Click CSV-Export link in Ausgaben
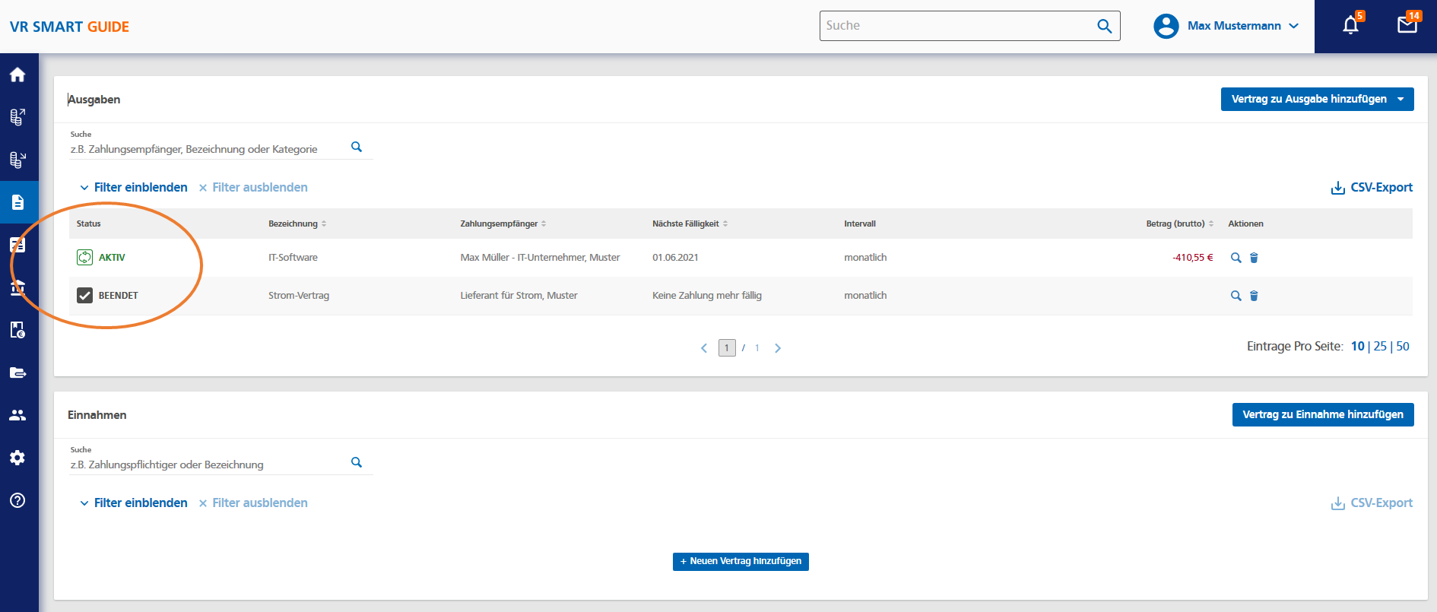Image resolution: width=1437 pixels, height=612 pixels. pos(1372,188)
